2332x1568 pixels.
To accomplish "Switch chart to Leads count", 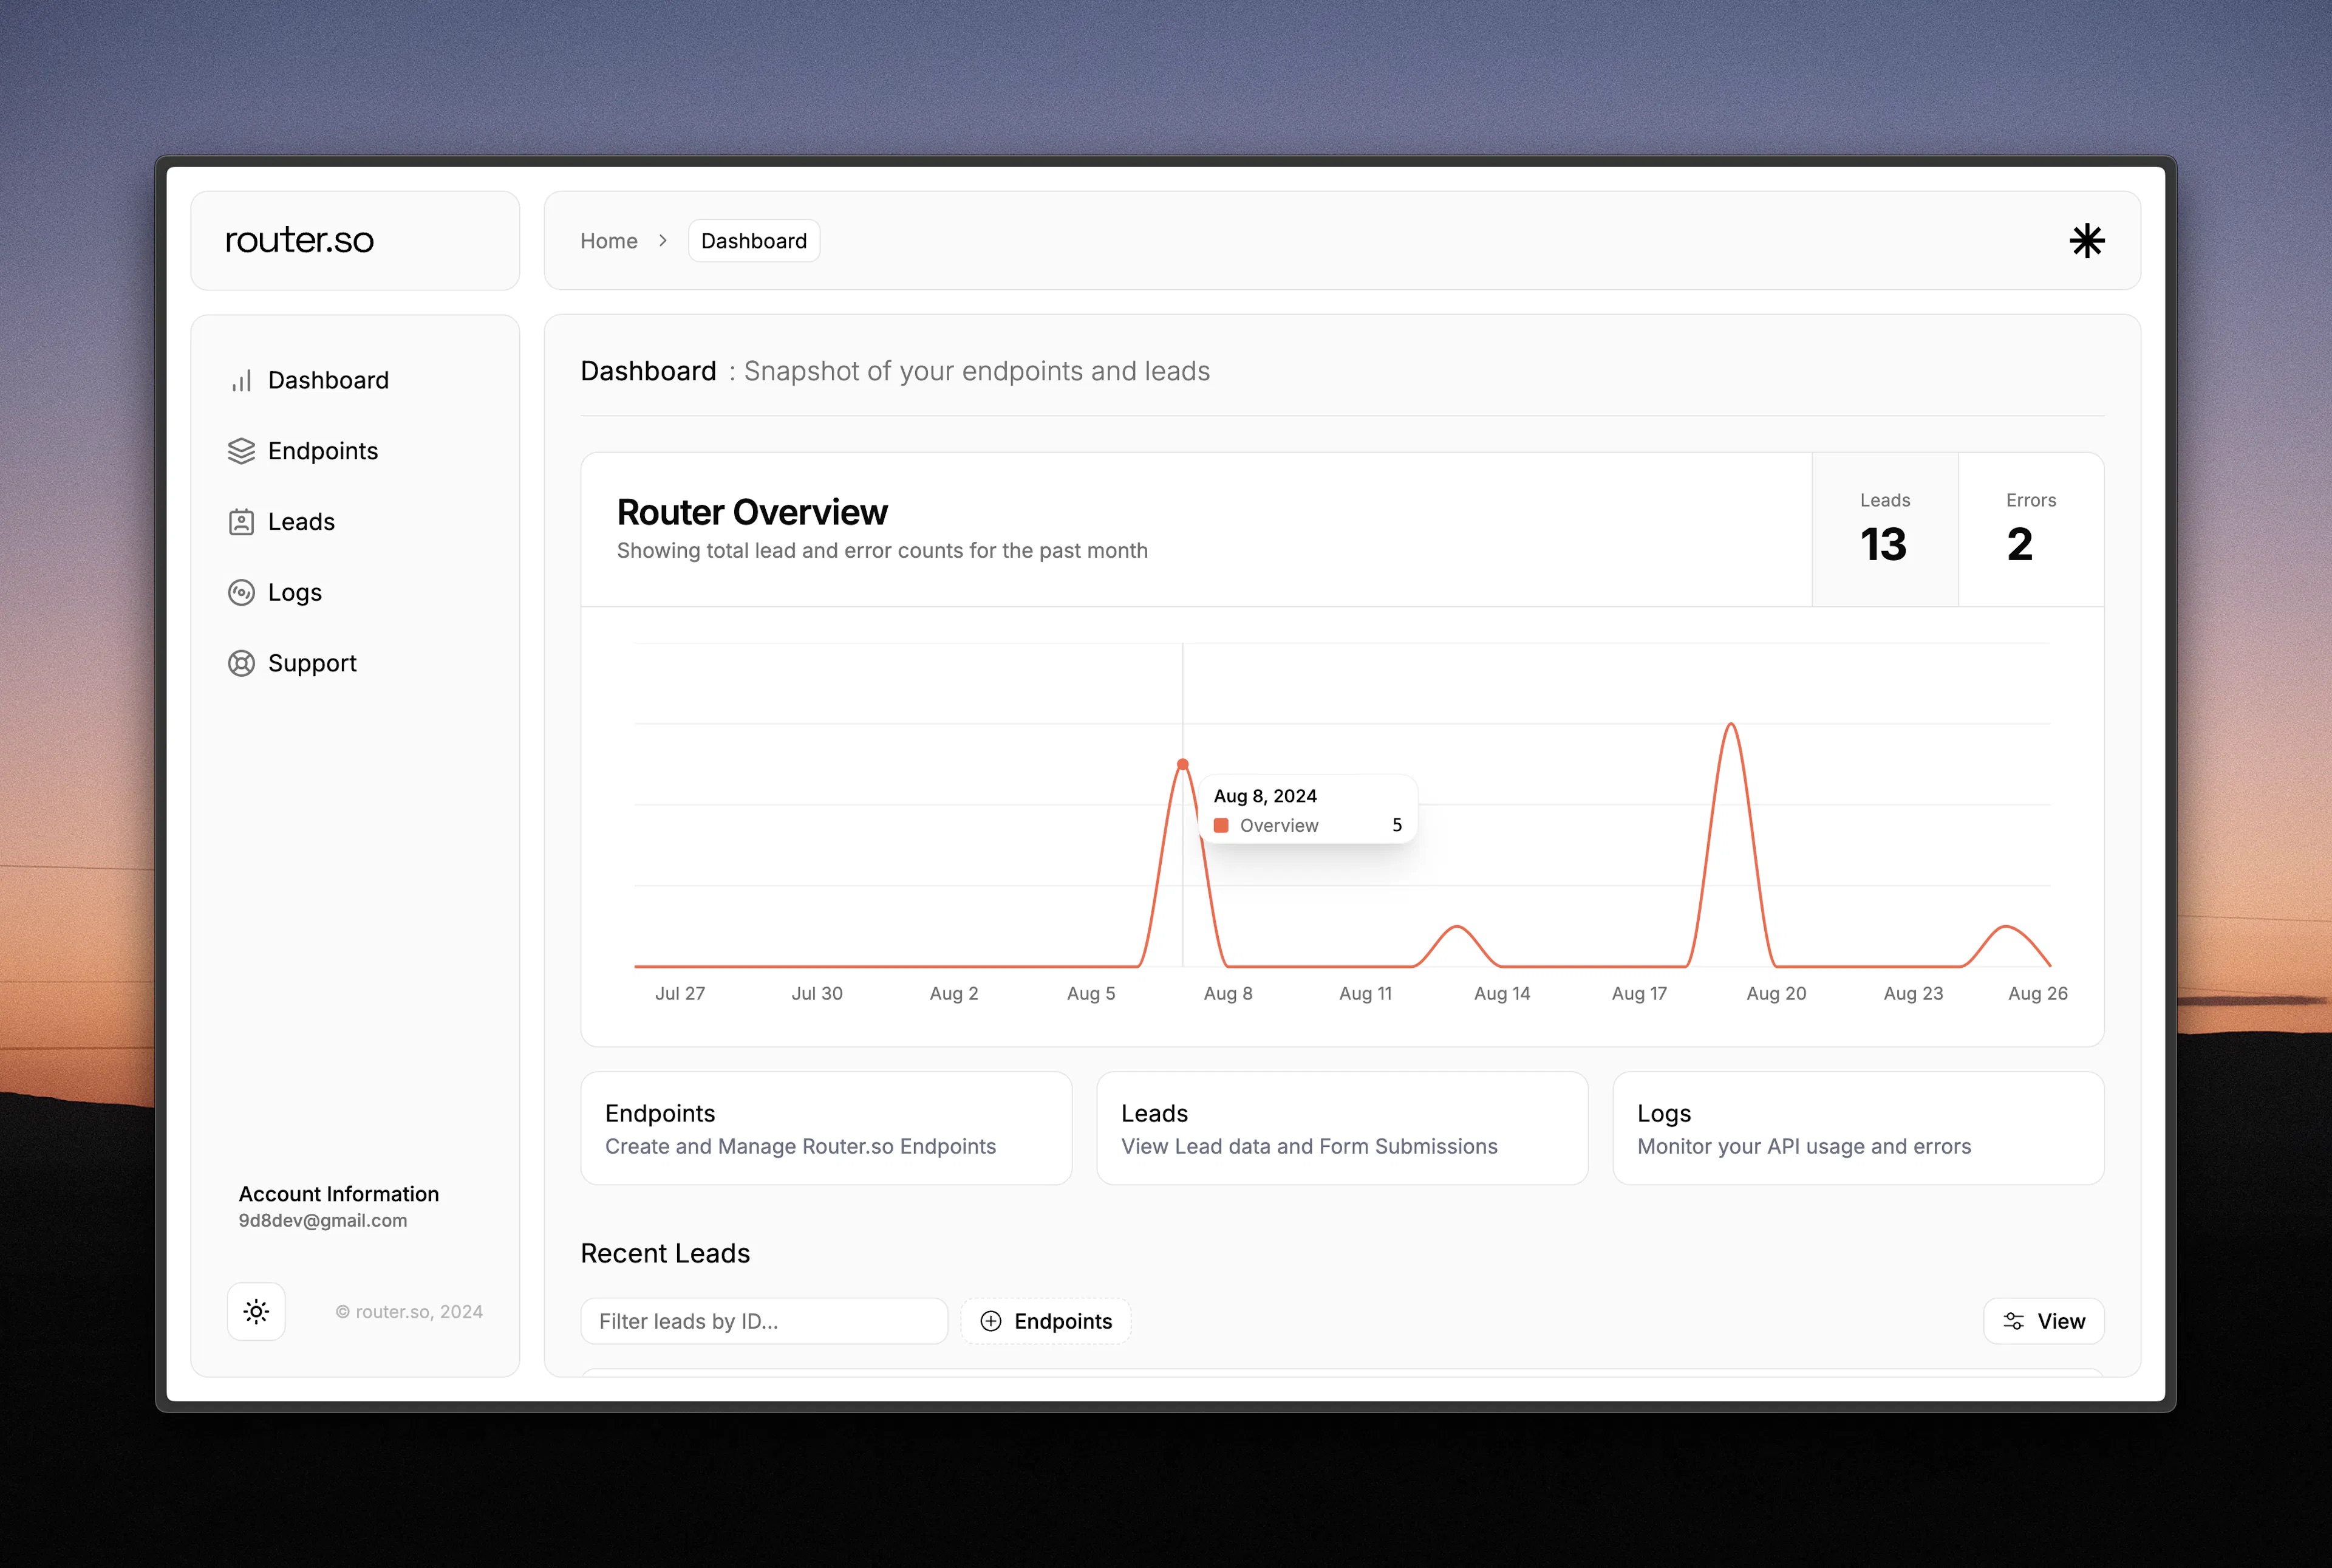I will [x=1884, y=530].
